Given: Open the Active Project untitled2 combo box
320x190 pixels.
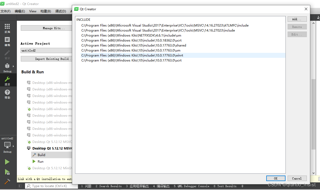Looking at the screenshot, I should 46,50.
